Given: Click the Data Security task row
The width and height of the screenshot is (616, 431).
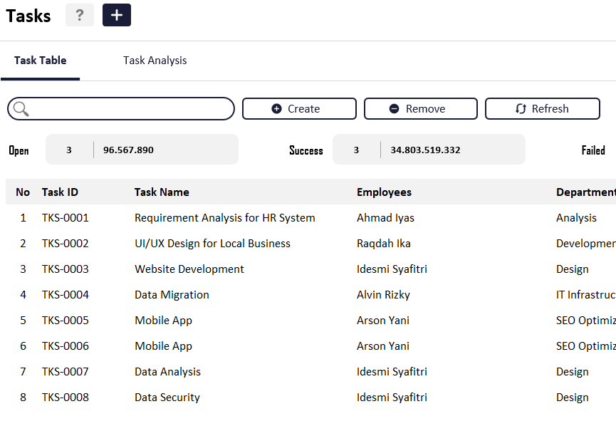Looking at the screenshot, I should pos(167,398).
